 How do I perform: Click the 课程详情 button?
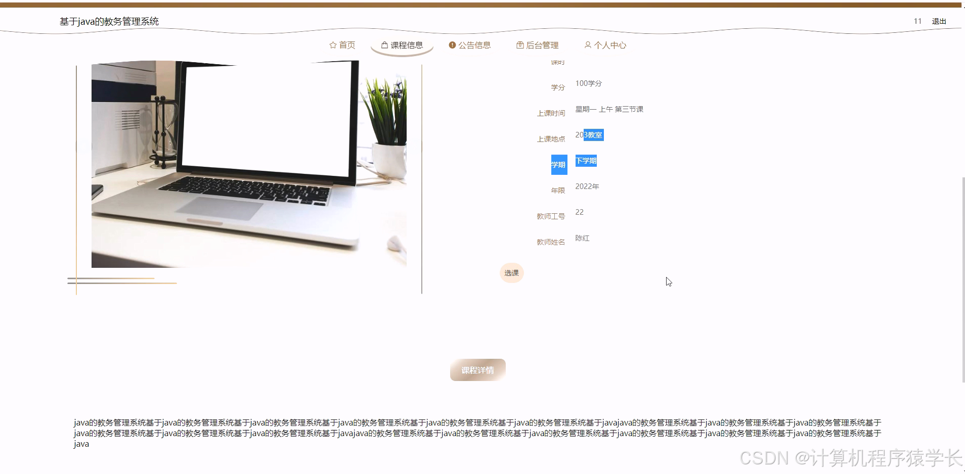click(477, 369)
